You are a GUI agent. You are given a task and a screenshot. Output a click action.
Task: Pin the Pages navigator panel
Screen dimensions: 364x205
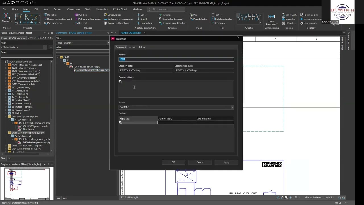(x=48, y=33)
